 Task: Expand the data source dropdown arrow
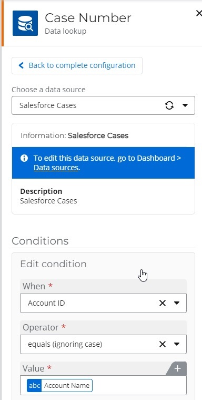point(186,105)
